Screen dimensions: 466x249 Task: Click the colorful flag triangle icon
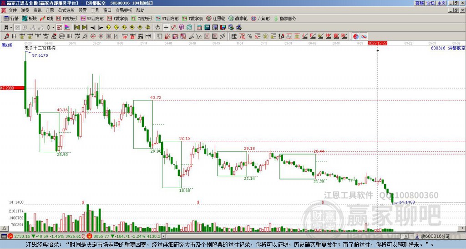(x=67, y=27)
